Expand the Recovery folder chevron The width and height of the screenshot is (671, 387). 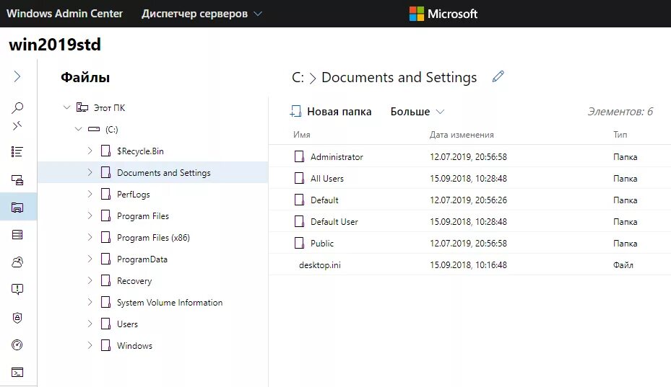[x=90, y=280]
